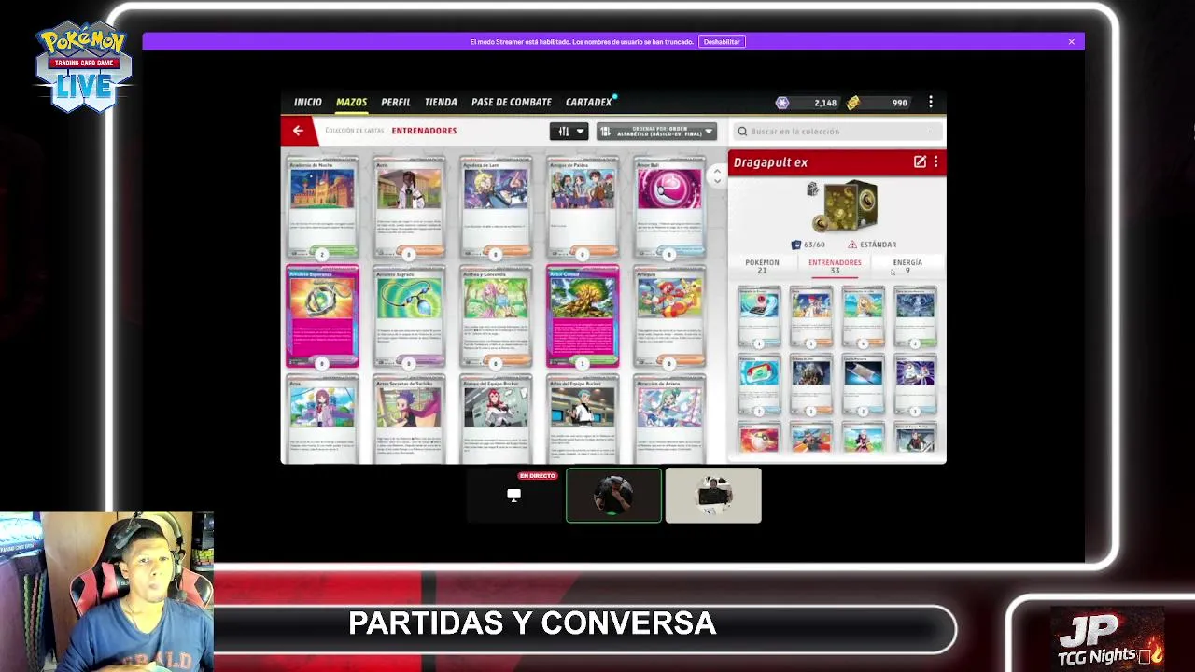Screen dimensions: 1195x672
Task: Select the Artes Secretas de Sachiko card
Action: point(409,419)
